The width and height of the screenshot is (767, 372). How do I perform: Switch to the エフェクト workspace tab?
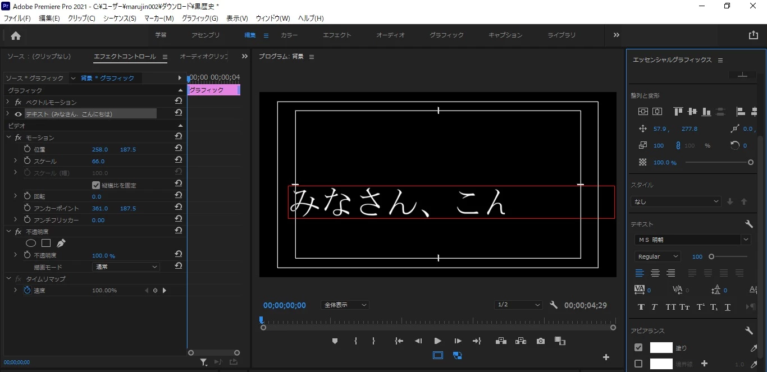tap(337, 35)
